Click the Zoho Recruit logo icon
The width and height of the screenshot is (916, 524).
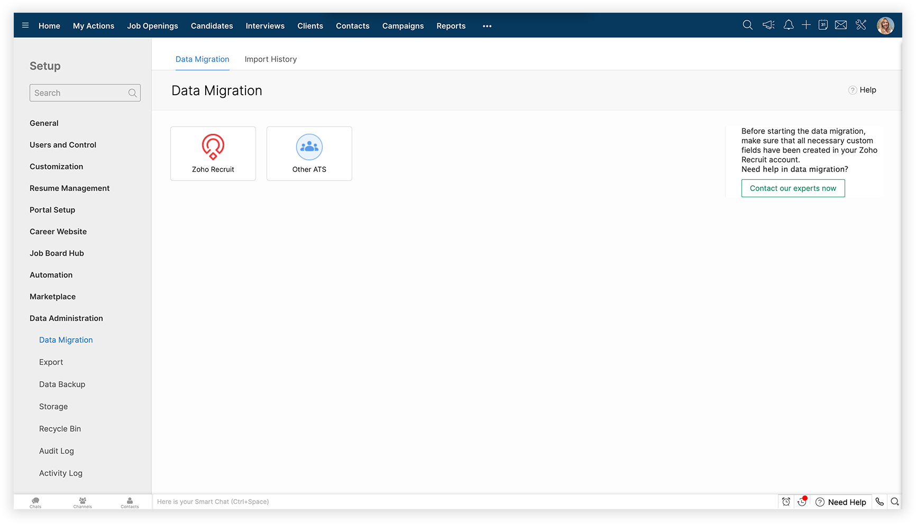[213, 146]
